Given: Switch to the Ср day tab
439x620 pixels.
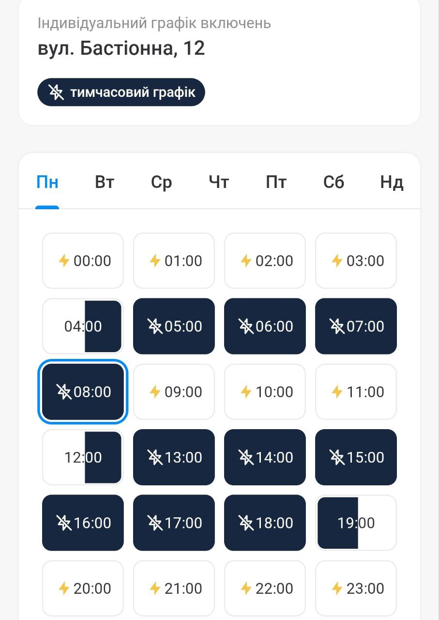Looking at the screenshot, I should pos(161,183).
